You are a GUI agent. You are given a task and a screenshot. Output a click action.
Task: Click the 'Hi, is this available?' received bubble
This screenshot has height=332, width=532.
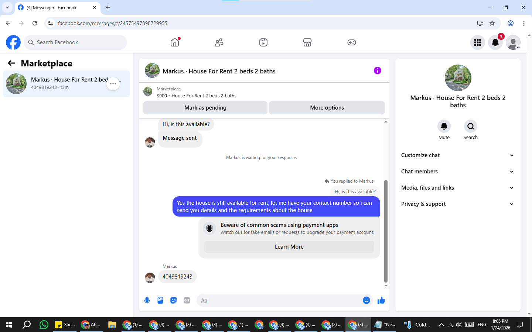coord(186,124)
